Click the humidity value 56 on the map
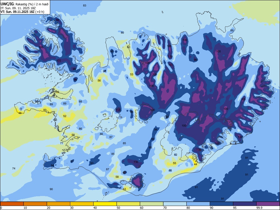 click(x=99, y=81)
